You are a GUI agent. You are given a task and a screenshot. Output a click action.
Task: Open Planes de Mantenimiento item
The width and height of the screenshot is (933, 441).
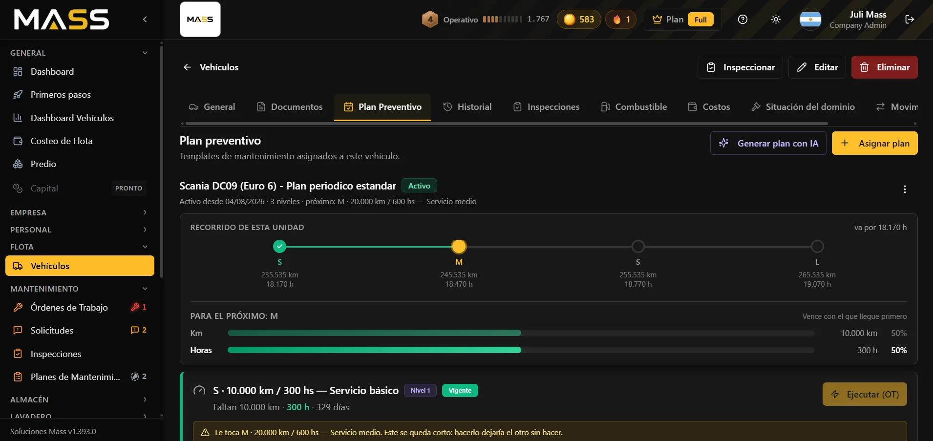[80, 377]
